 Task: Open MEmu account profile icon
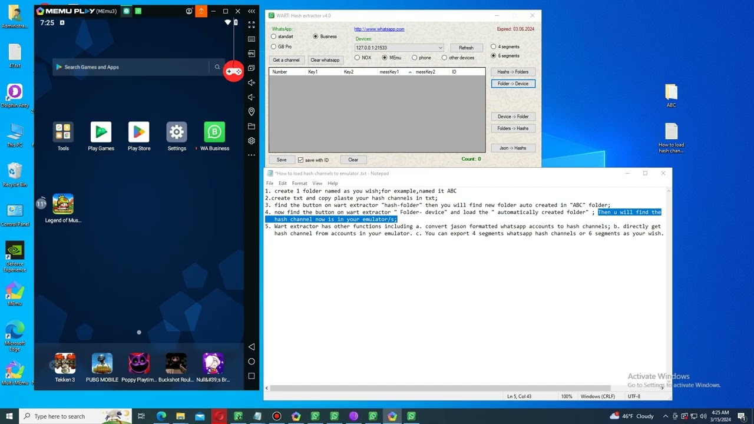pos(189,11)
